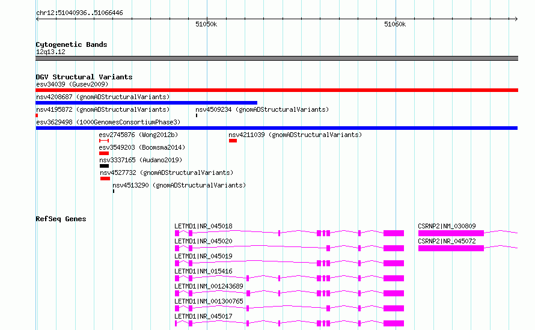Click the right arrowhead of the ruler
Screen dimensions: 535x330
tap(516, 19)
